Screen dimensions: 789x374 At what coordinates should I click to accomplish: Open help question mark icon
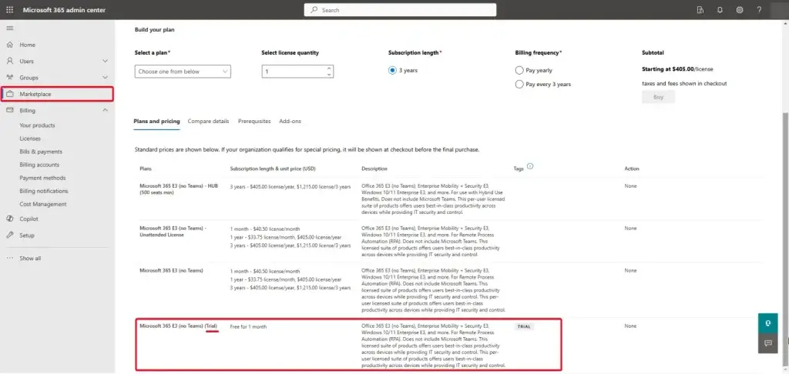click(759, 9)
